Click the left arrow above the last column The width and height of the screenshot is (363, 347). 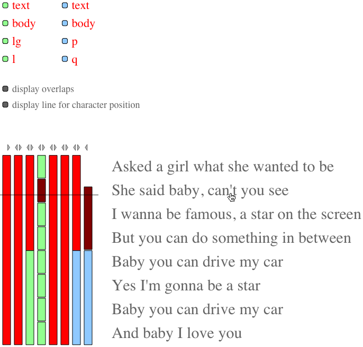point(86,148)
